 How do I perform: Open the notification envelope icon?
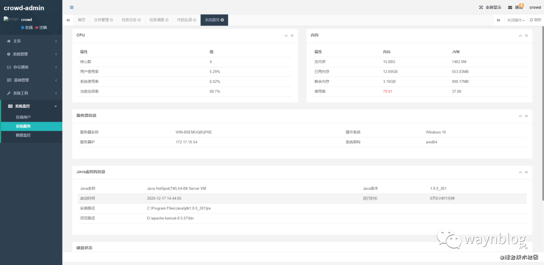[x=510, y=7]
